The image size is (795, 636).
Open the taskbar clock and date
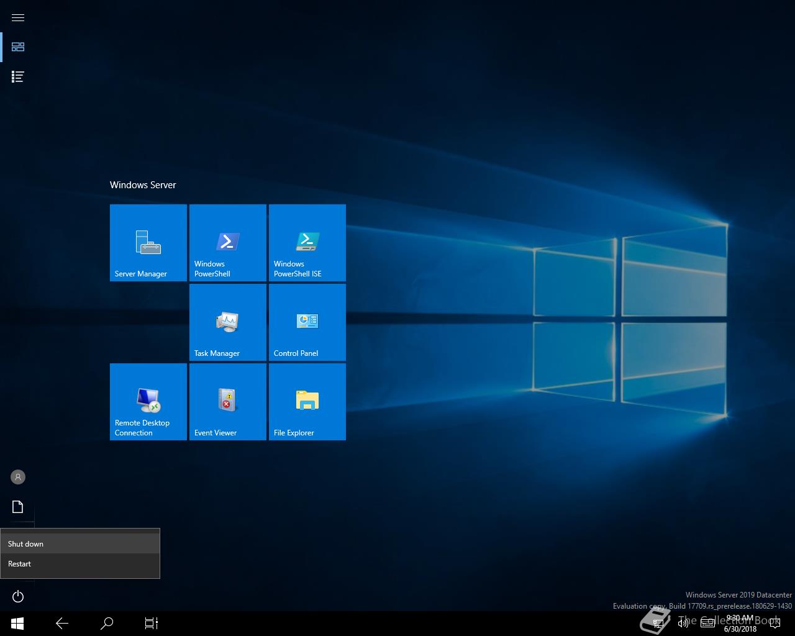pyautogui.click(x=740, y=623)
